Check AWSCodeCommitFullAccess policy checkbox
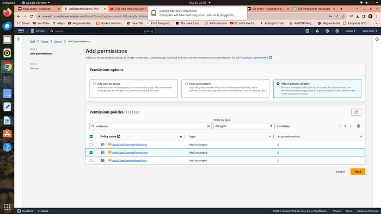 91,144
